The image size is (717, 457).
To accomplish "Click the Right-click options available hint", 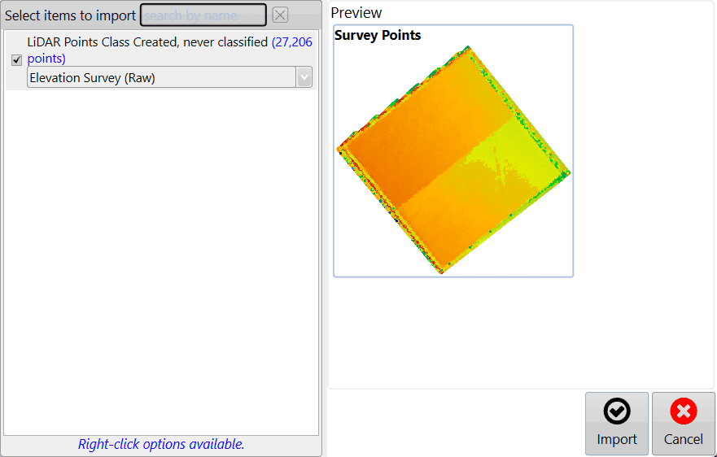I will point(161,444).
